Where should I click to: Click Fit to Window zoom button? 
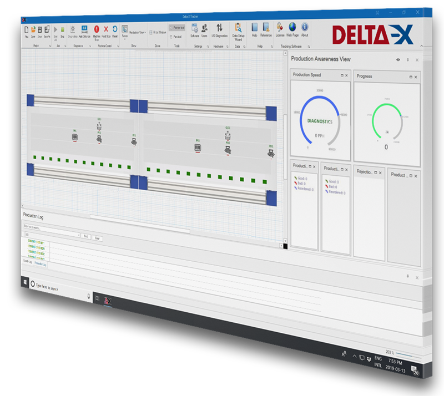click(x=158, y=32)
